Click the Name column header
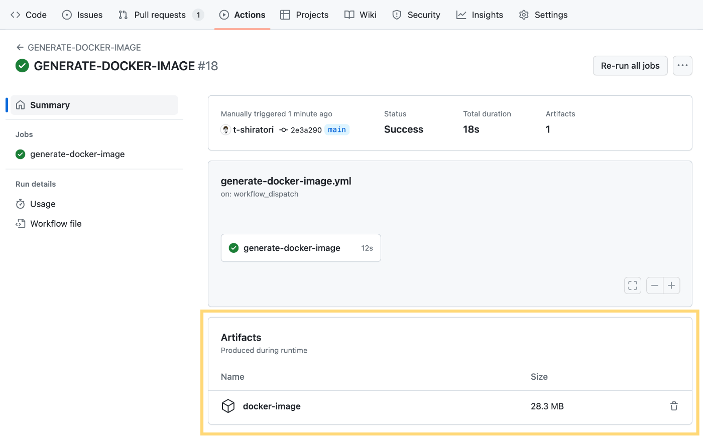Viewport: 703px width, 441px height. 232,377
